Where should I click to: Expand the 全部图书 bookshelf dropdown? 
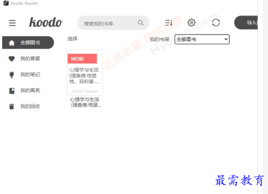click(x=202, y=39)
